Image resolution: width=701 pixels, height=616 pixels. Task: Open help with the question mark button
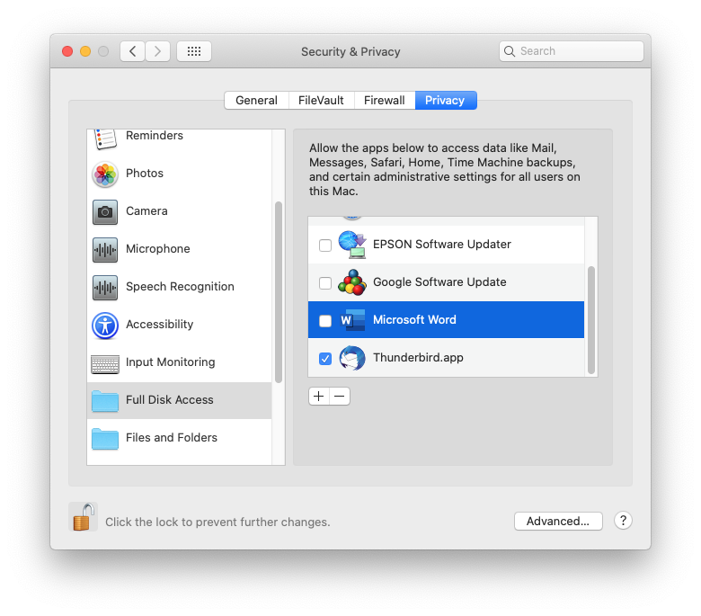(623, 521)
